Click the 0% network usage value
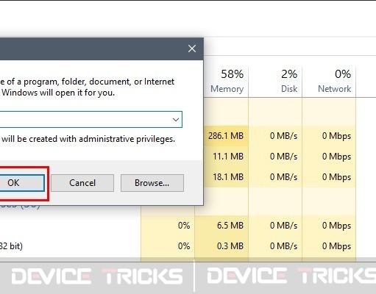 [343, 74]
